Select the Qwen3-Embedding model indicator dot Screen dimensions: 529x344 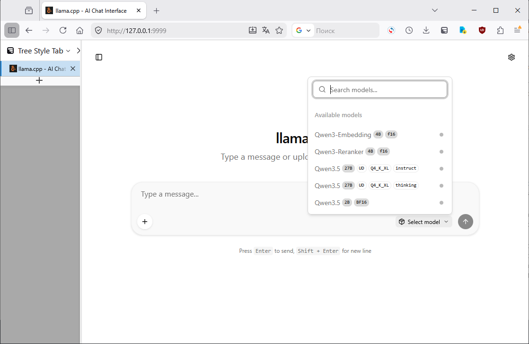[x=441, y=134]
